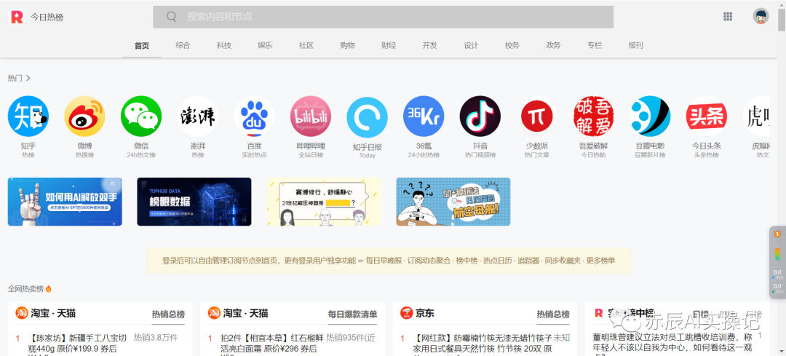Switch to the 综合 tab
This screenshot has height=356, width=786.
coord(183,45)
